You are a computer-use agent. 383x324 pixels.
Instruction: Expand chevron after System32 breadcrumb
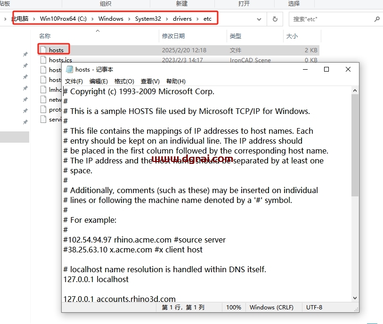(x=167, y=19)
